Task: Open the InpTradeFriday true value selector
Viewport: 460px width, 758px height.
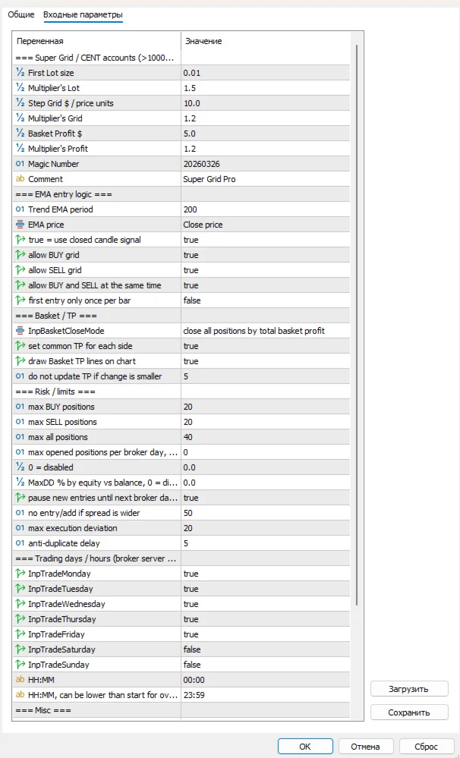Action: [x=265, y=634]
